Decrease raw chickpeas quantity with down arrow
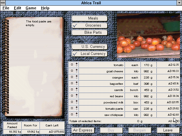Viewport: 182px width, 136px height. [76, 116]
